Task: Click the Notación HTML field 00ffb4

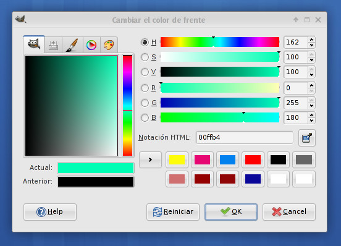Action: pyautogui.click(x=245, y=137)
